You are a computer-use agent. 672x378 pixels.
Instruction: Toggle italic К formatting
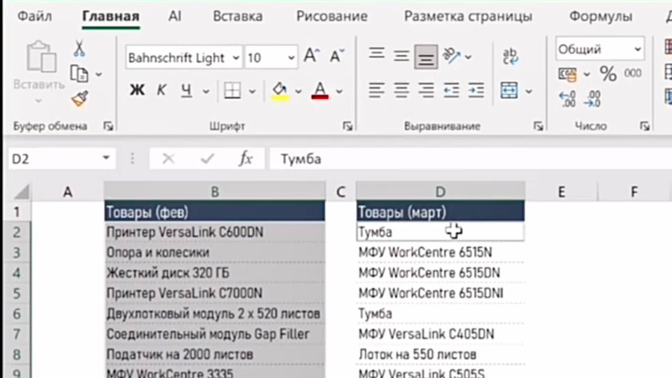coord(161,90)
